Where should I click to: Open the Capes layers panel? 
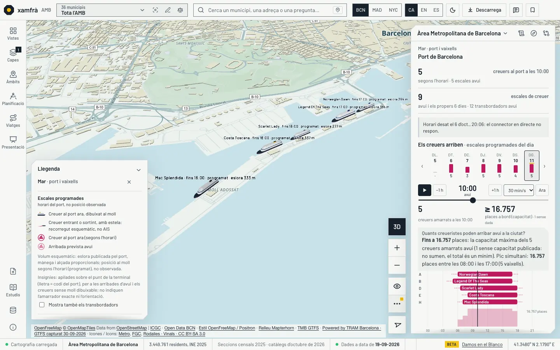(13, 55)
